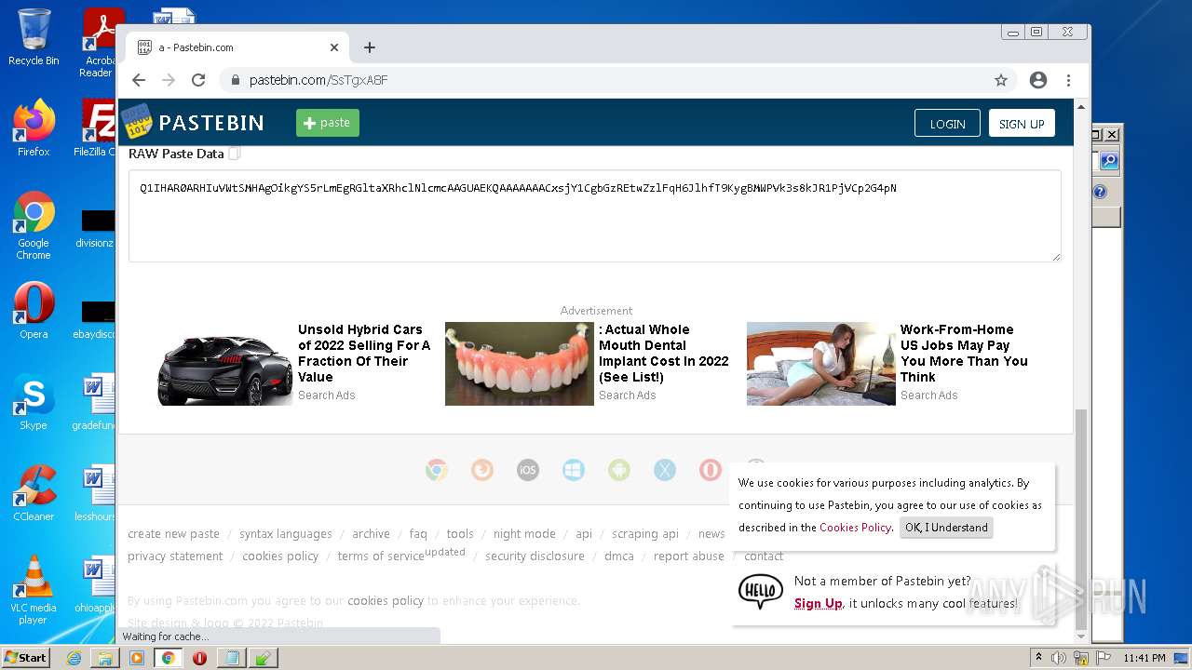Screen dimensions: 1192x670
Task: Select the Firefox desktop shortcut
Action: 34,128
